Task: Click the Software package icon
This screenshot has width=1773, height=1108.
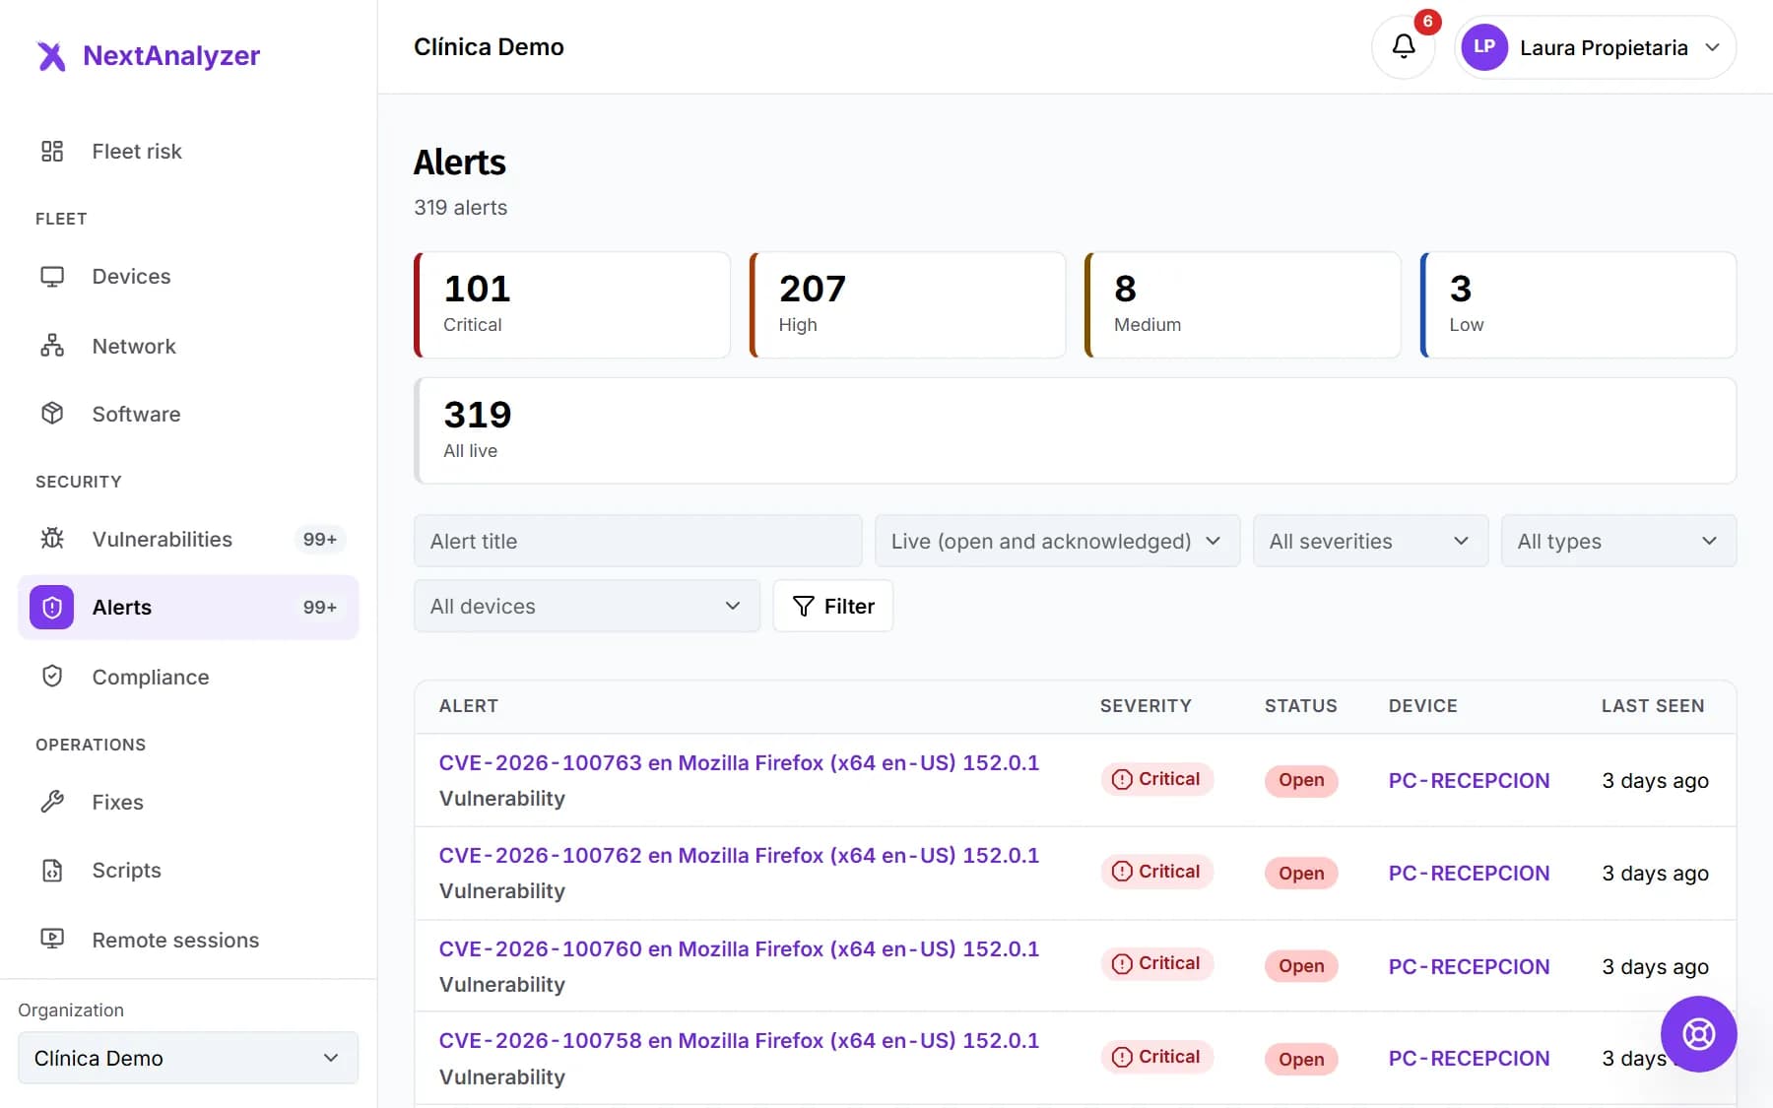Action: tap(52, 414)
